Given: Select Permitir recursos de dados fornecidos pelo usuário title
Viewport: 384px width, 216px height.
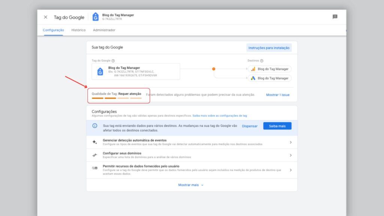Looking at the screenshot, I should [141, 166].
